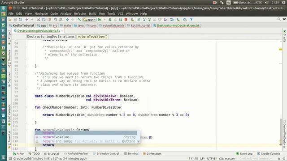Select highlighted 'return' completion item
Viewport: 287px width, 161px height.
(86, 133)
